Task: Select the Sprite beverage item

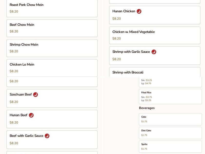Action: [x=170, y=147]
